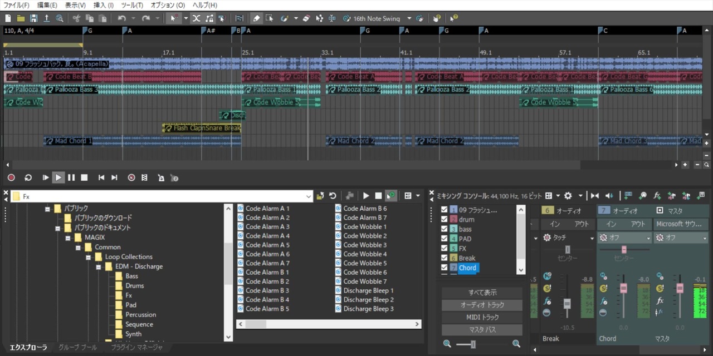
Task: Switch to the グループ プール tab
Action: 77,348
